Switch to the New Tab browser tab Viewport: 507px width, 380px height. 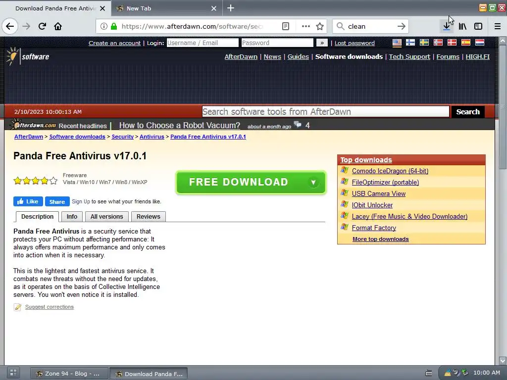click(x=167, y=8)
